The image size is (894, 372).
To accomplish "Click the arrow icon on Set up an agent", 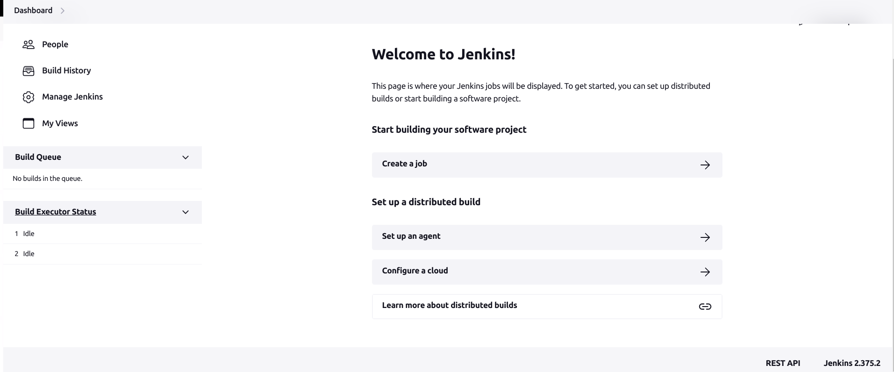I will pos(705,237).
